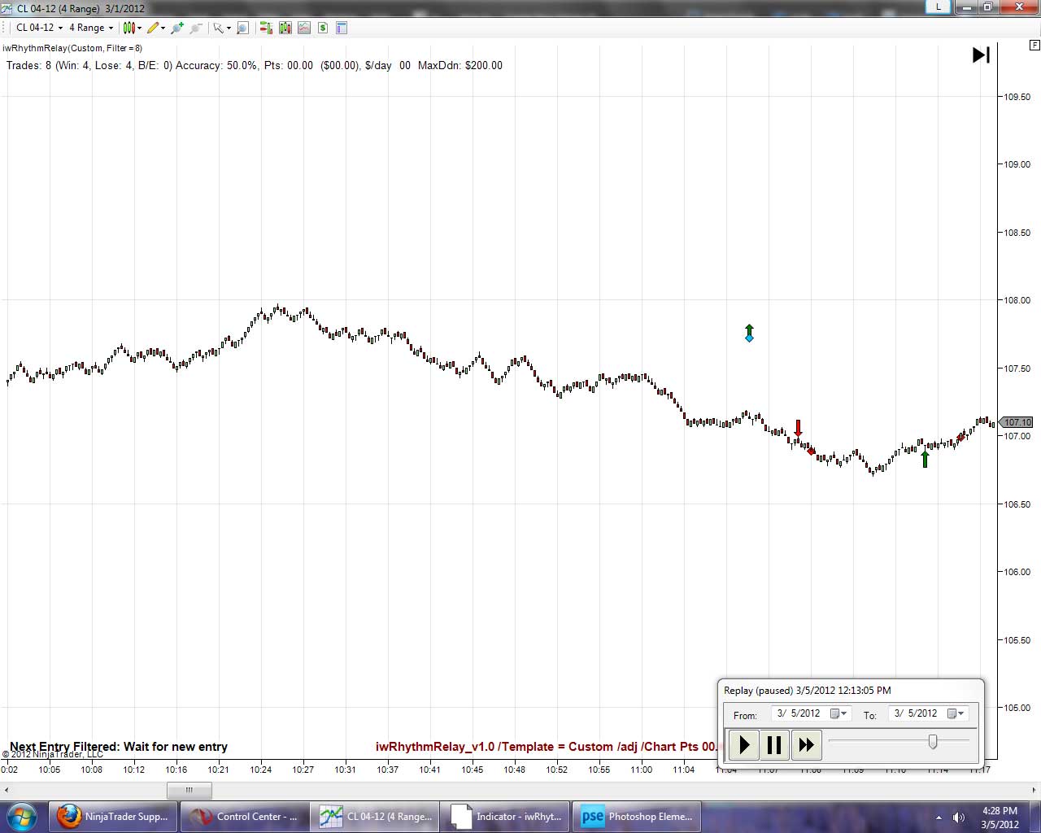Toggle the Chart Trader icon
Viewport: 1041px width, 833px height.
pos(266,28)
